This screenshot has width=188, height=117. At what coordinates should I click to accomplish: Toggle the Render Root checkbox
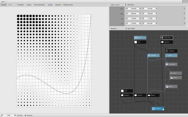(62, 5)
